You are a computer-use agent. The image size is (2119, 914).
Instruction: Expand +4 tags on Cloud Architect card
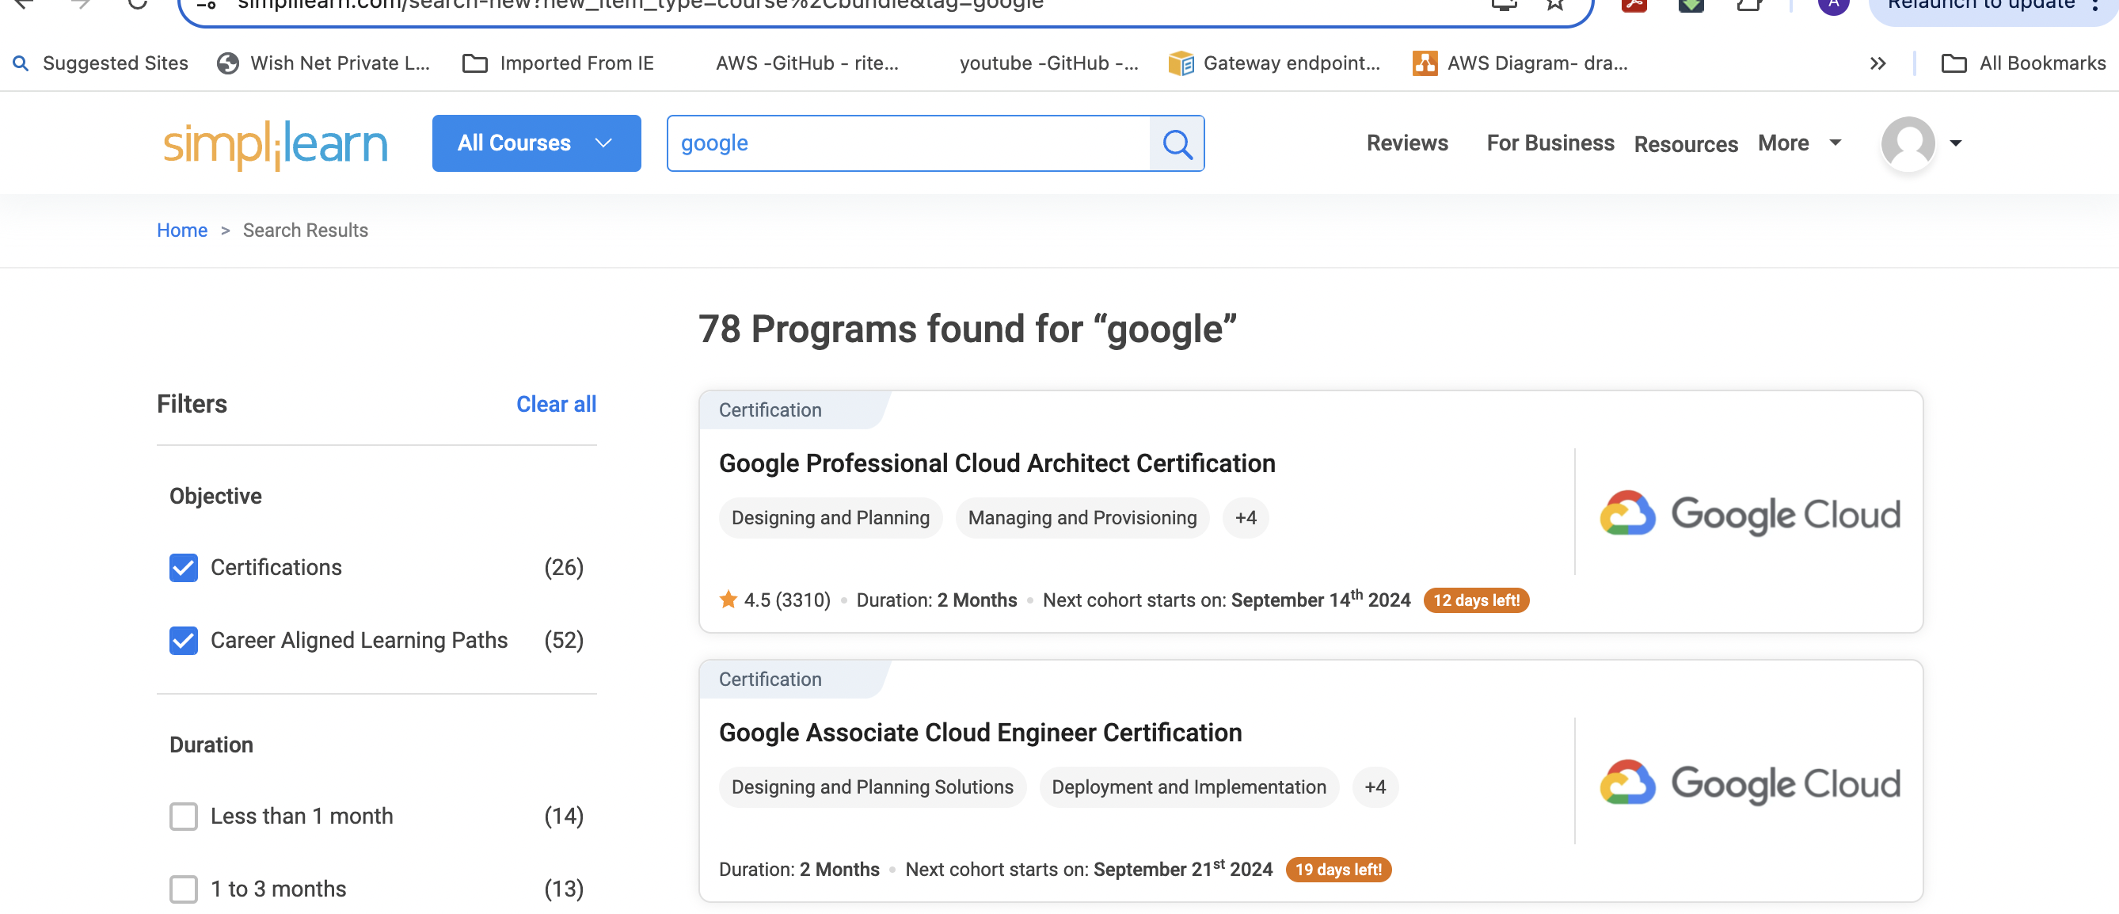point(1246,517)
